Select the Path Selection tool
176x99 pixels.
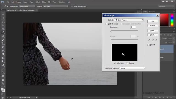coord(3,73)
